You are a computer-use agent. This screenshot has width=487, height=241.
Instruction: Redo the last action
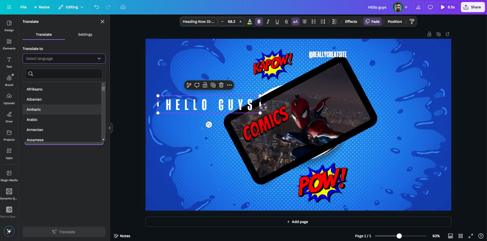click(108, 7)
